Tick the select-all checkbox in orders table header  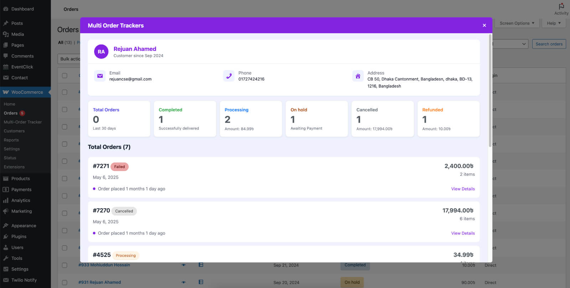(x=64, y=76)
